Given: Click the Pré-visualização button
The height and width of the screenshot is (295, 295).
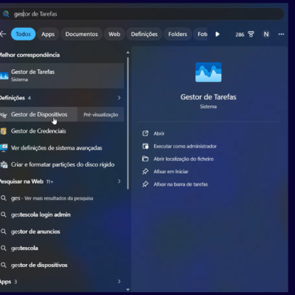Looking at the screenshot, I should click(x=101, y=114).
